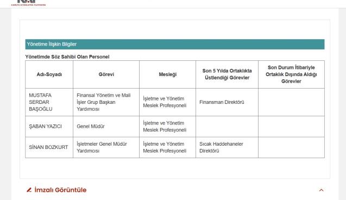The height and width of the screenshot is (200, 346).
Task: Click Son Durum İtibariyle Ortaklık Dışında header
Action: tap(291, 74)
